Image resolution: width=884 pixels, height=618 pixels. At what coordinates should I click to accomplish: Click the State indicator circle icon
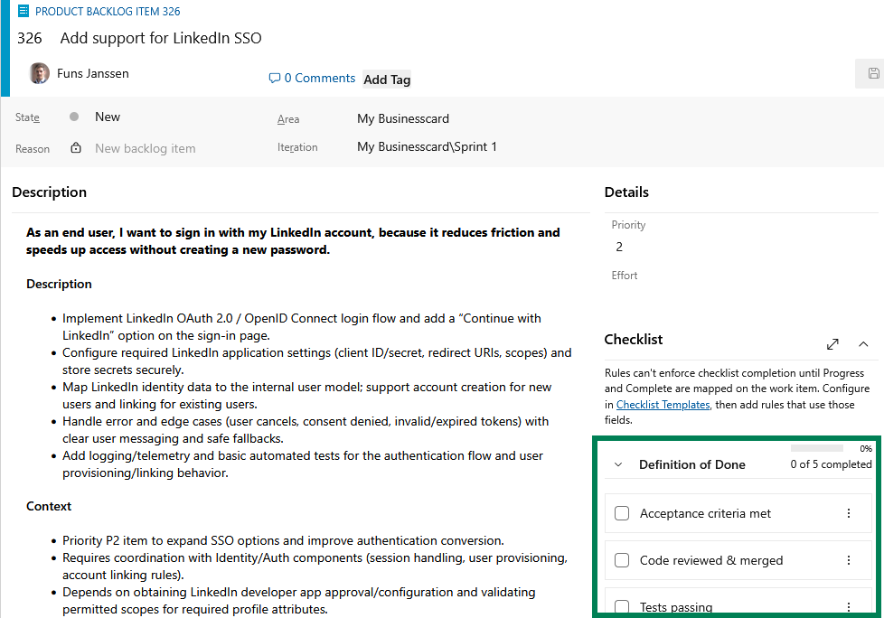(x=72, y=116)
